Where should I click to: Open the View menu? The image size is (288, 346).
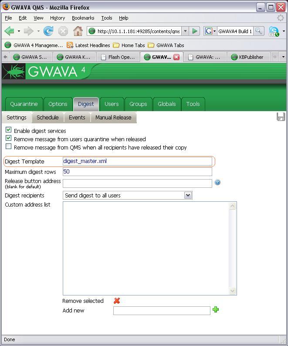(38, 18)
